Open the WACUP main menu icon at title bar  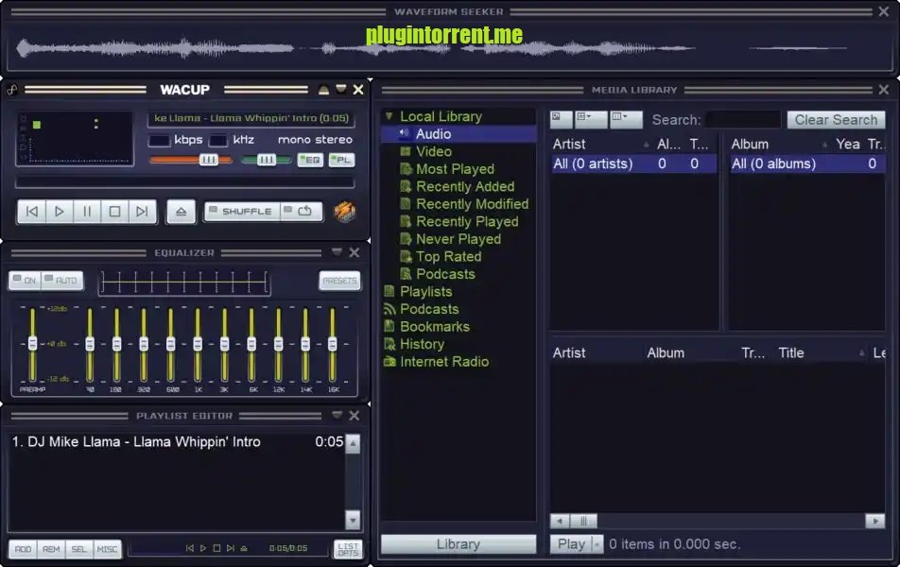(x=12, y=90)
